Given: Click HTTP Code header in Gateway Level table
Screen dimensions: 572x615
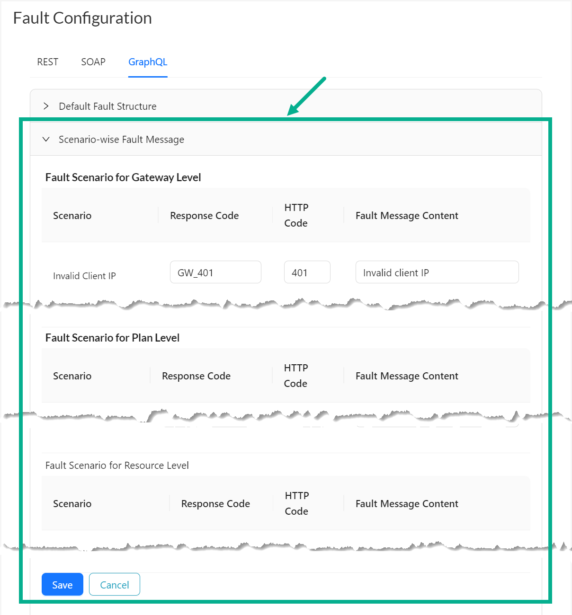Looking at the screenshot, I should 296,215.
